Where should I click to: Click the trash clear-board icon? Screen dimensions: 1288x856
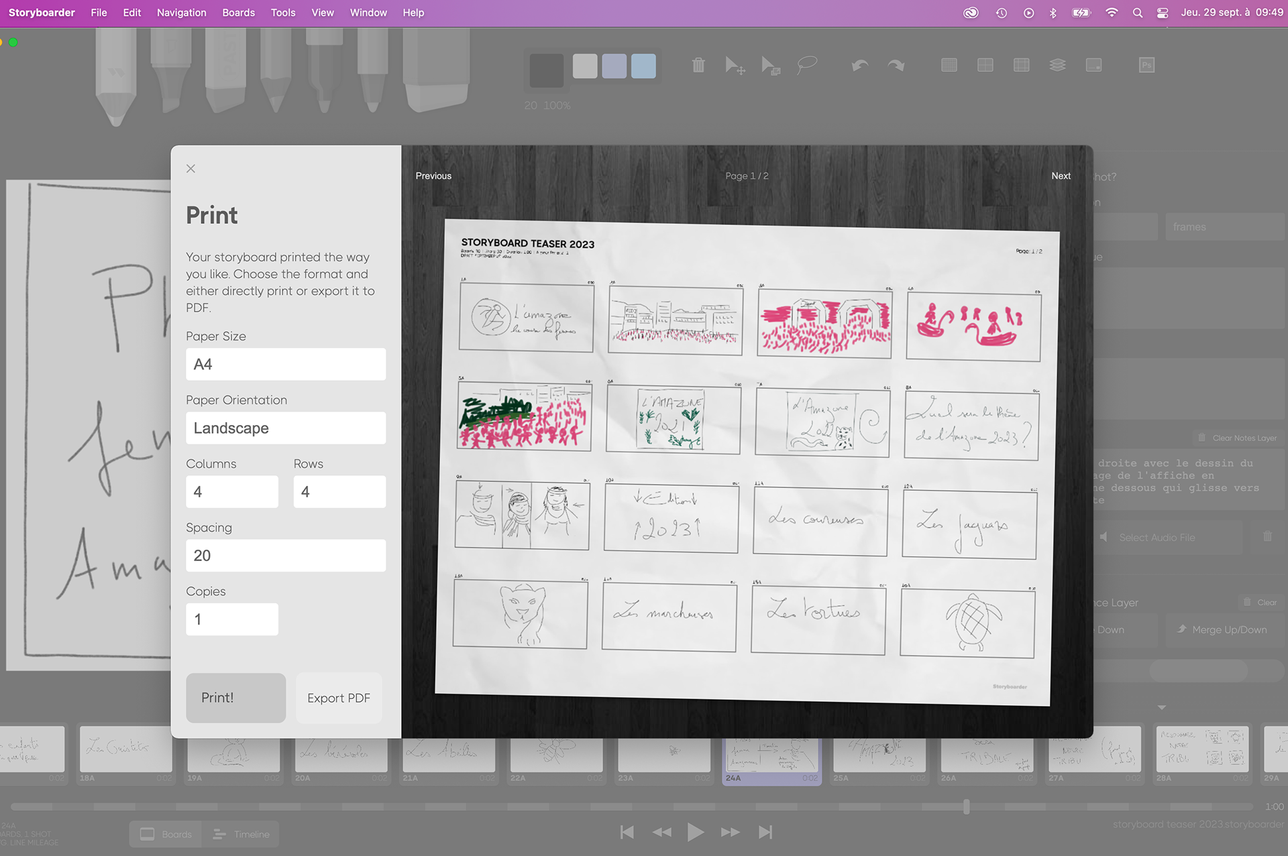pyautogui.click(x=698, y=65)
